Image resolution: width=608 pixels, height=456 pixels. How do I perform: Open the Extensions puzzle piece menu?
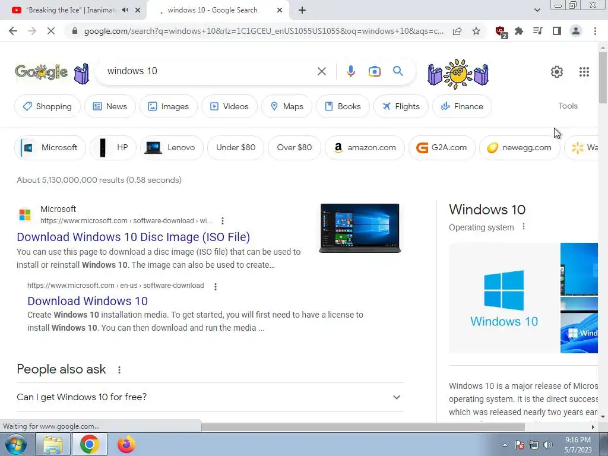[x=519, y=31]
